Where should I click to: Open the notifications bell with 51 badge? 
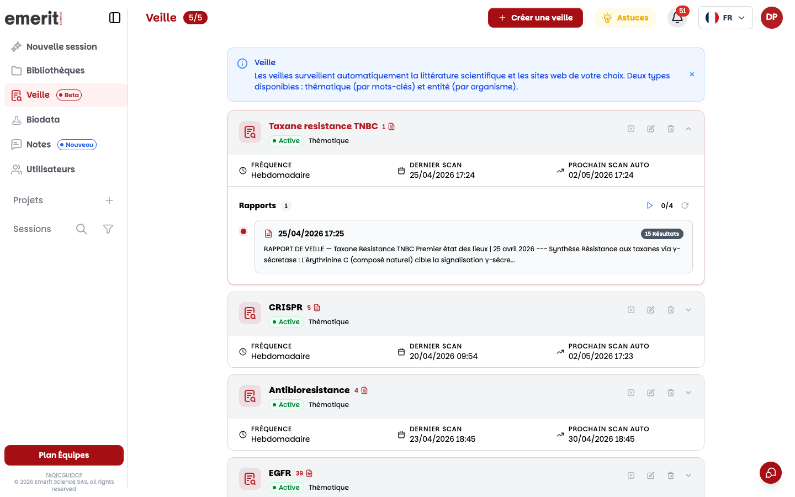coord(677,18)
